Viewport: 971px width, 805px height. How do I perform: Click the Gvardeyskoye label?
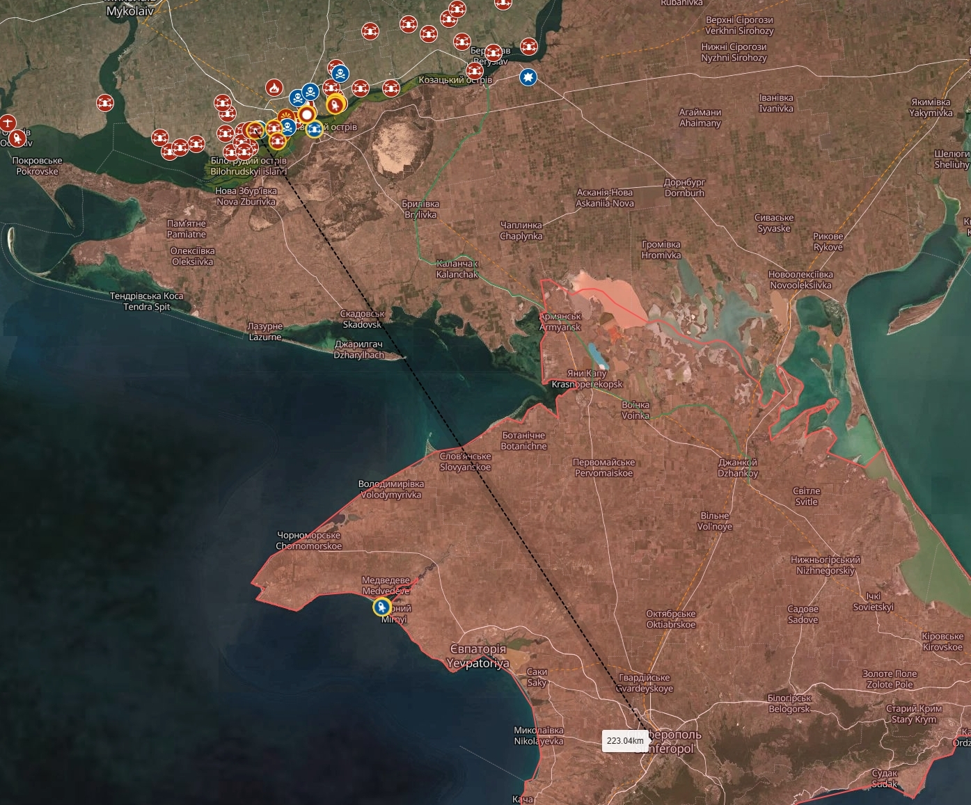pyautogui.click(x=645, y=683)
